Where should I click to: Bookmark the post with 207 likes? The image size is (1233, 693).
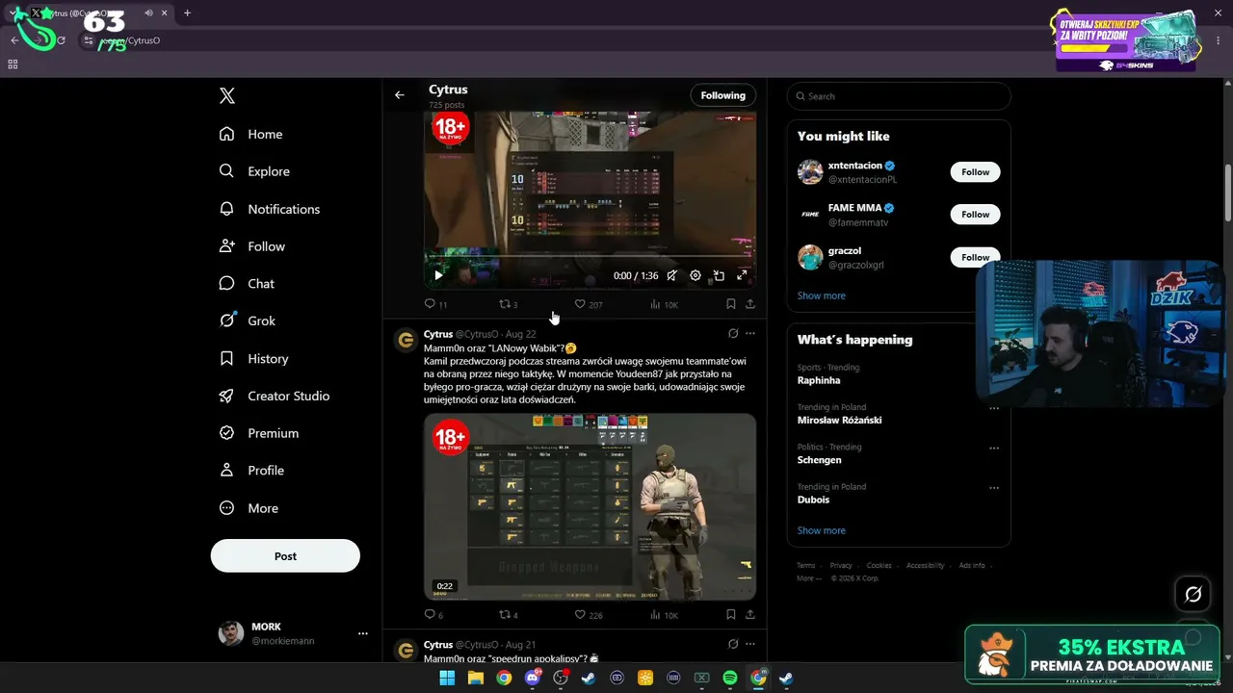click(x=731, y=304)
